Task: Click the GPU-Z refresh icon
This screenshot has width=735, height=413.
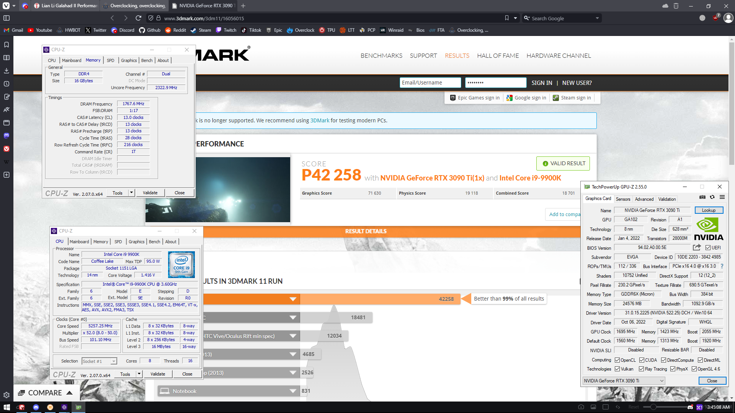Action: point(712,197)
